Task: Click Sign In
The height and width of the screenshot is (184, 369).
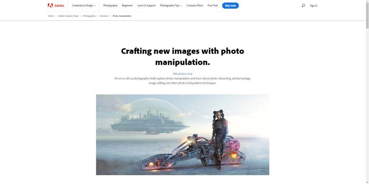Action: [314, 6]
